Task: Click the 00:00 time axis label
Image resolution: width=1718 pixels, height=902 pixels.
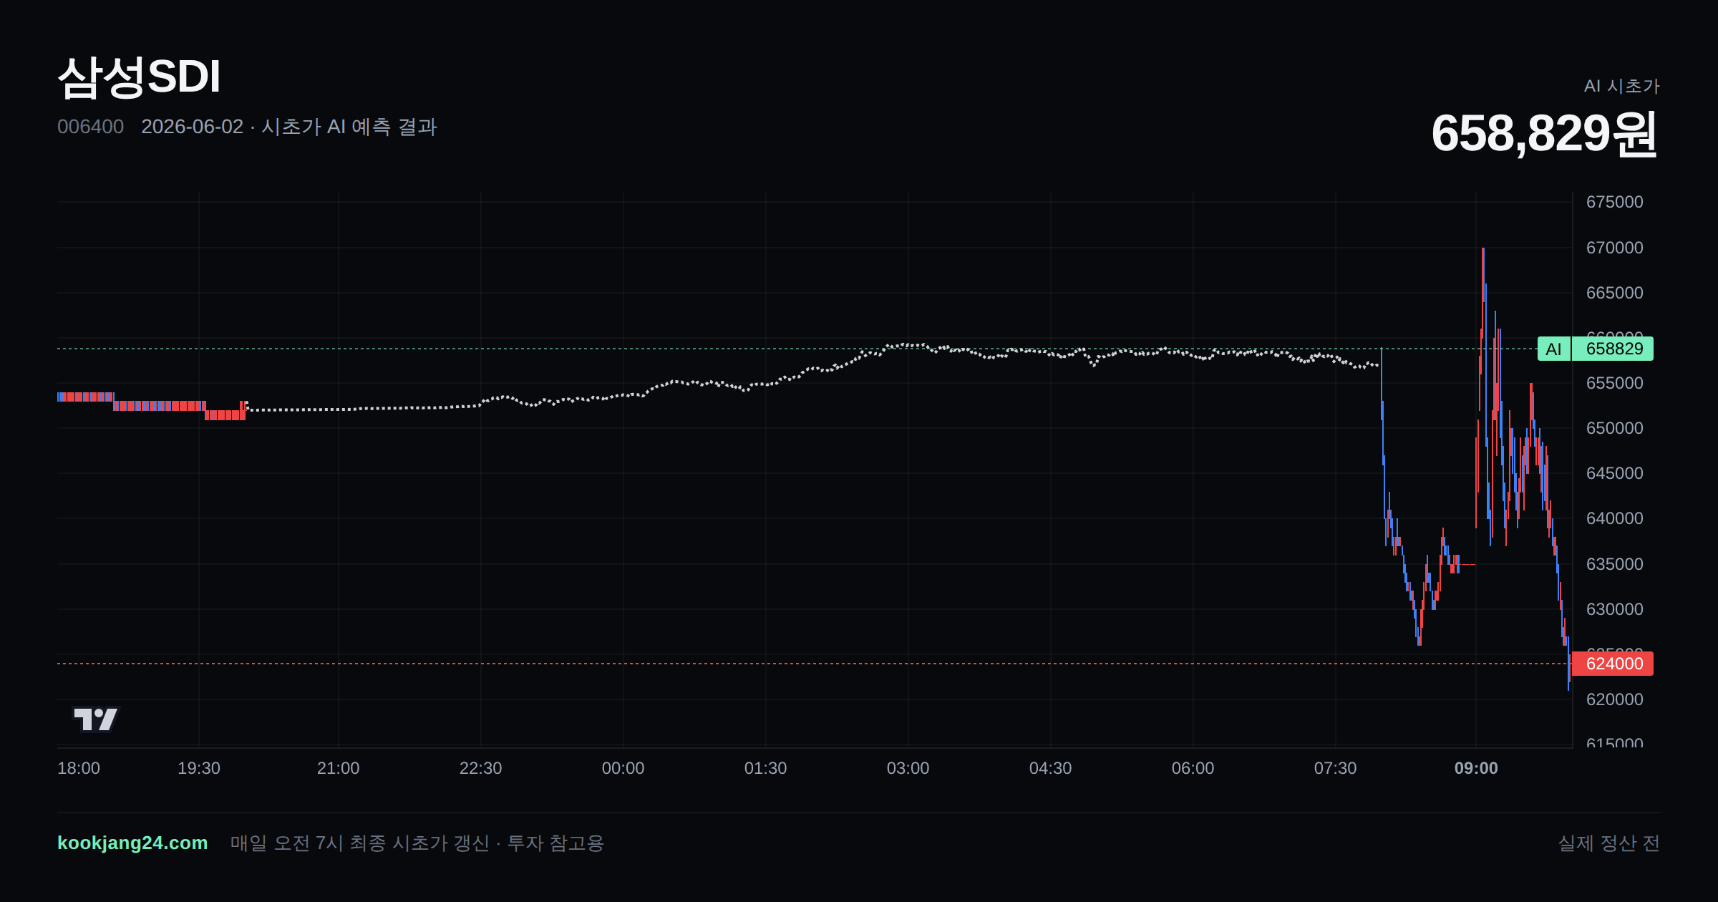Action: tap(623, 768)
